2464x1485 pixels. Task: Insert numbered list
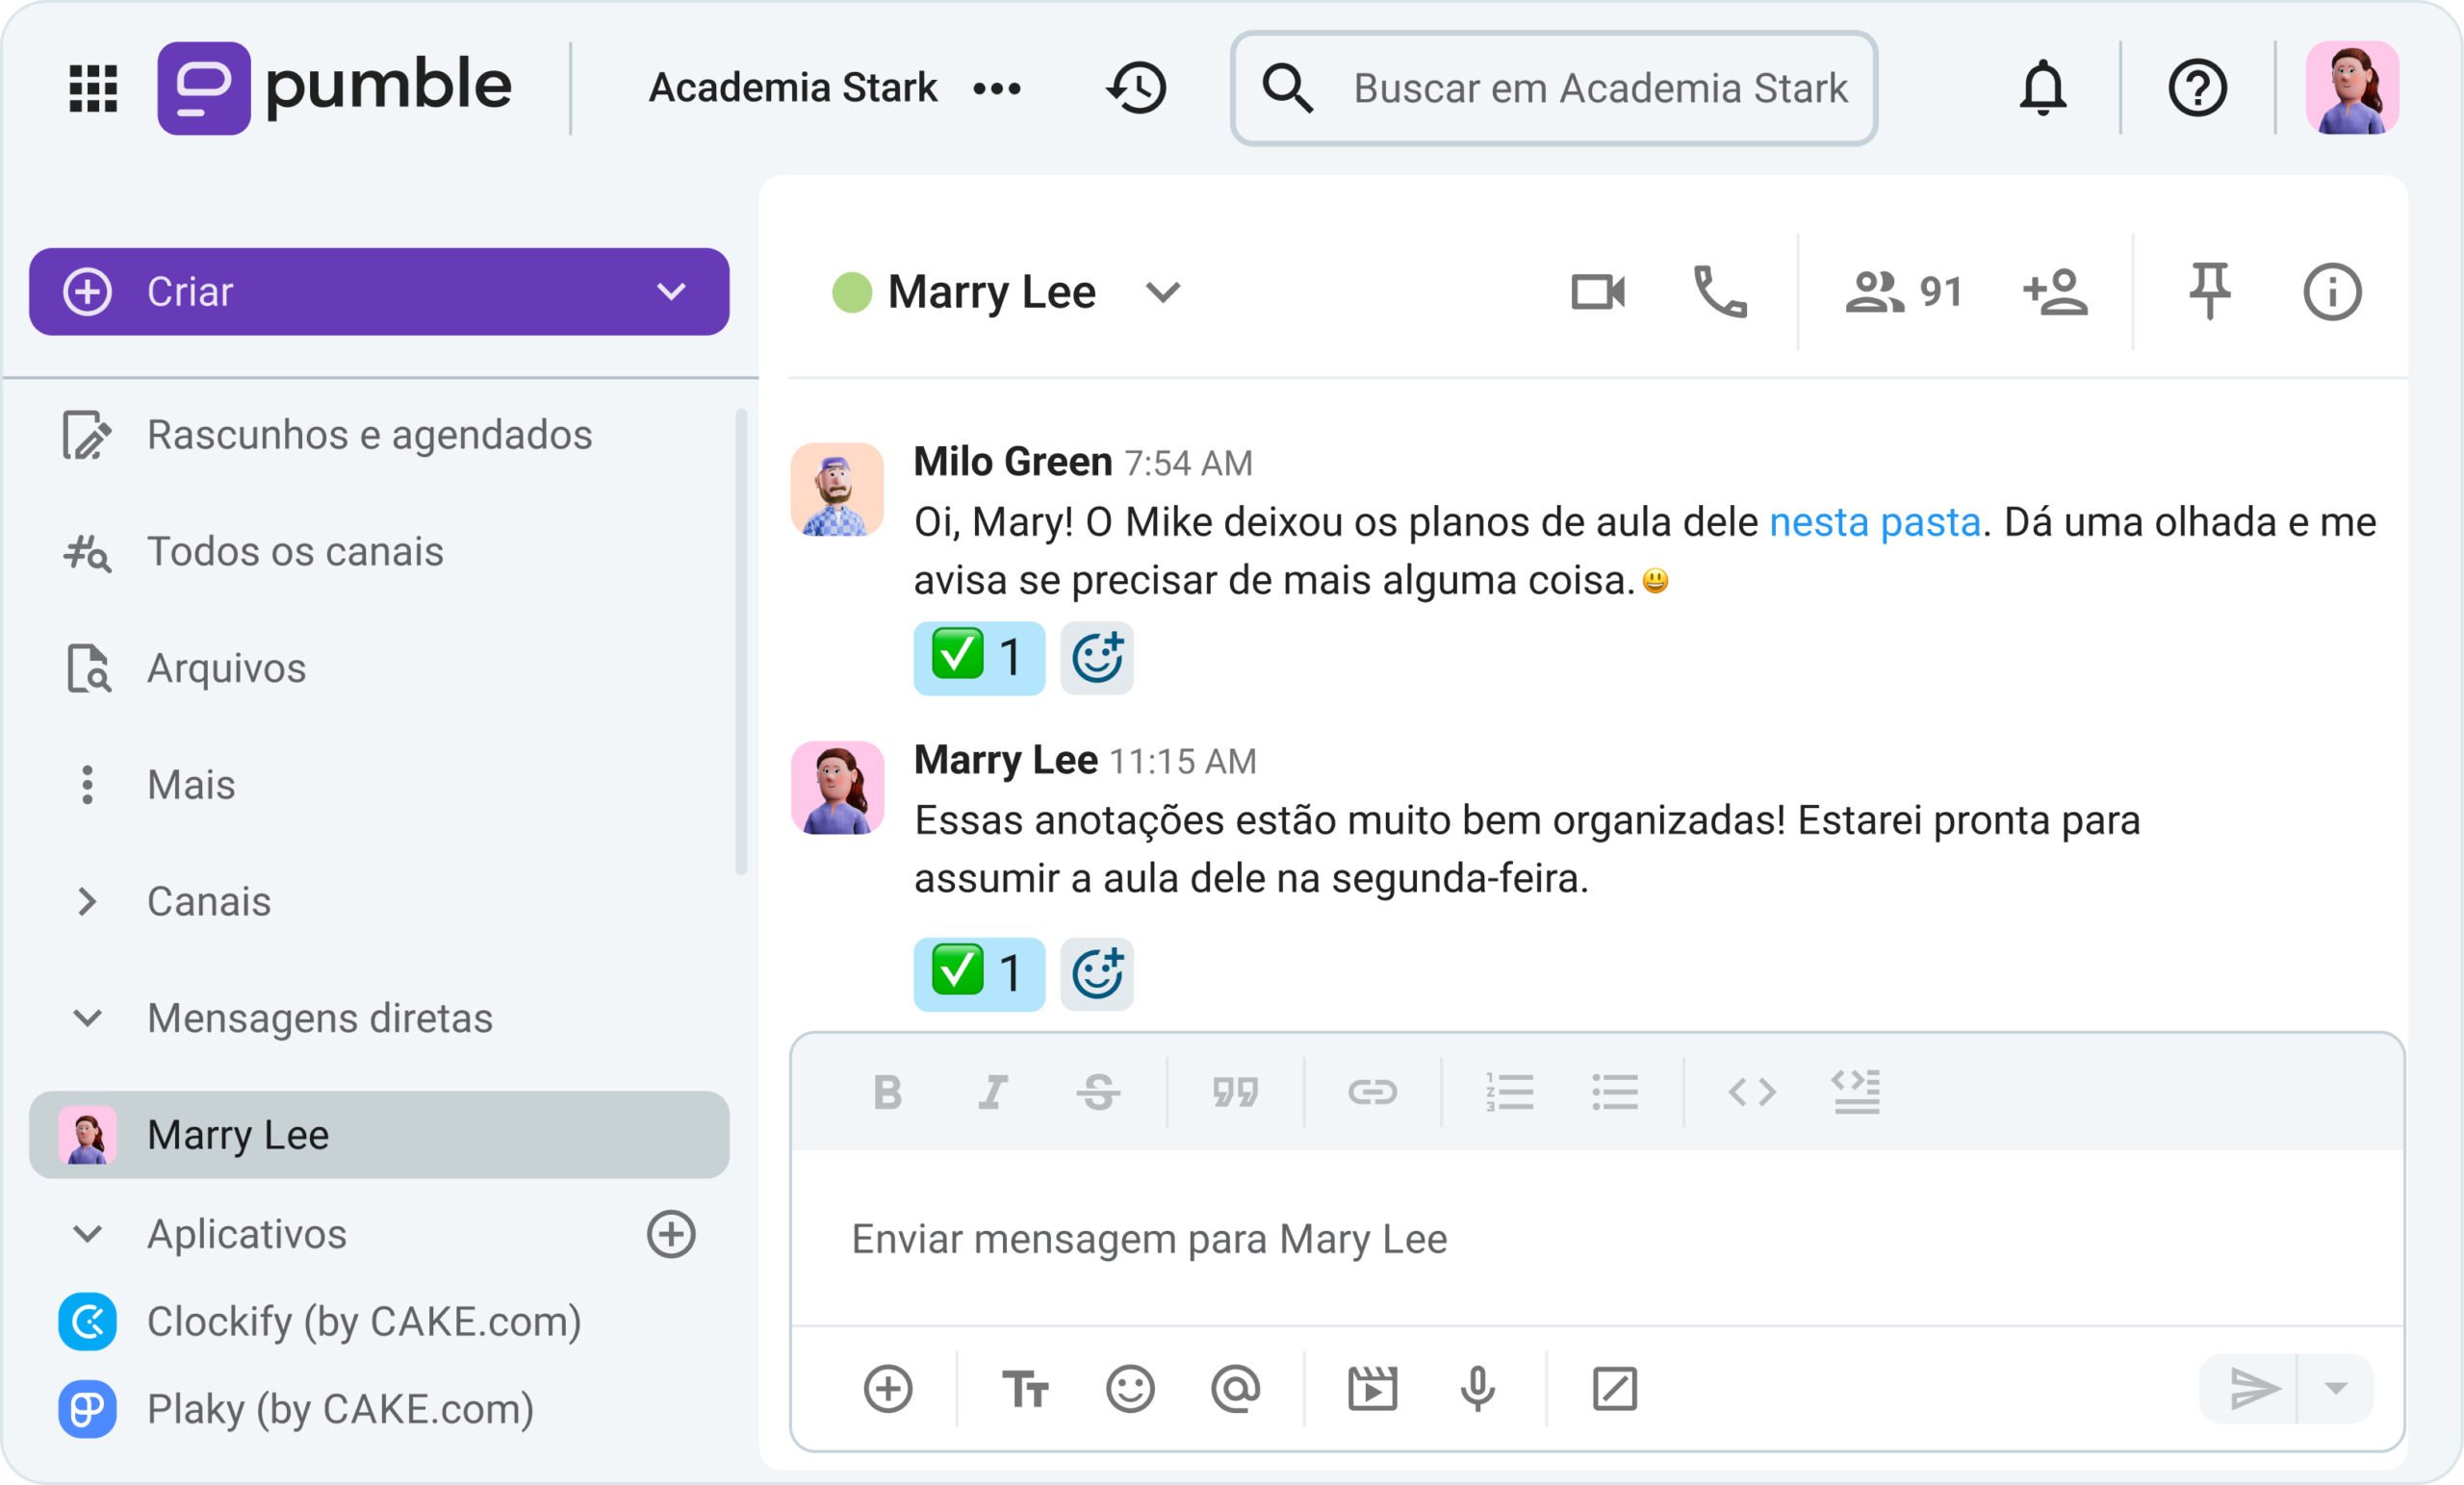[1509, 1093]
